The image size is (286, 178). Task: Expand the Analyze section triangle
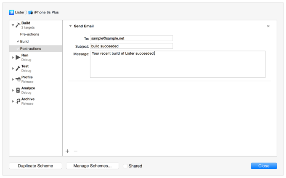pyautogui.click(x=13, y=90)
